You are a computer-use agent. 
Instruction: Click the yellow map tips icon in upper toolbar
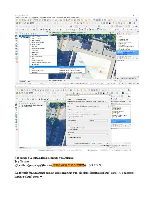(112, 20)
